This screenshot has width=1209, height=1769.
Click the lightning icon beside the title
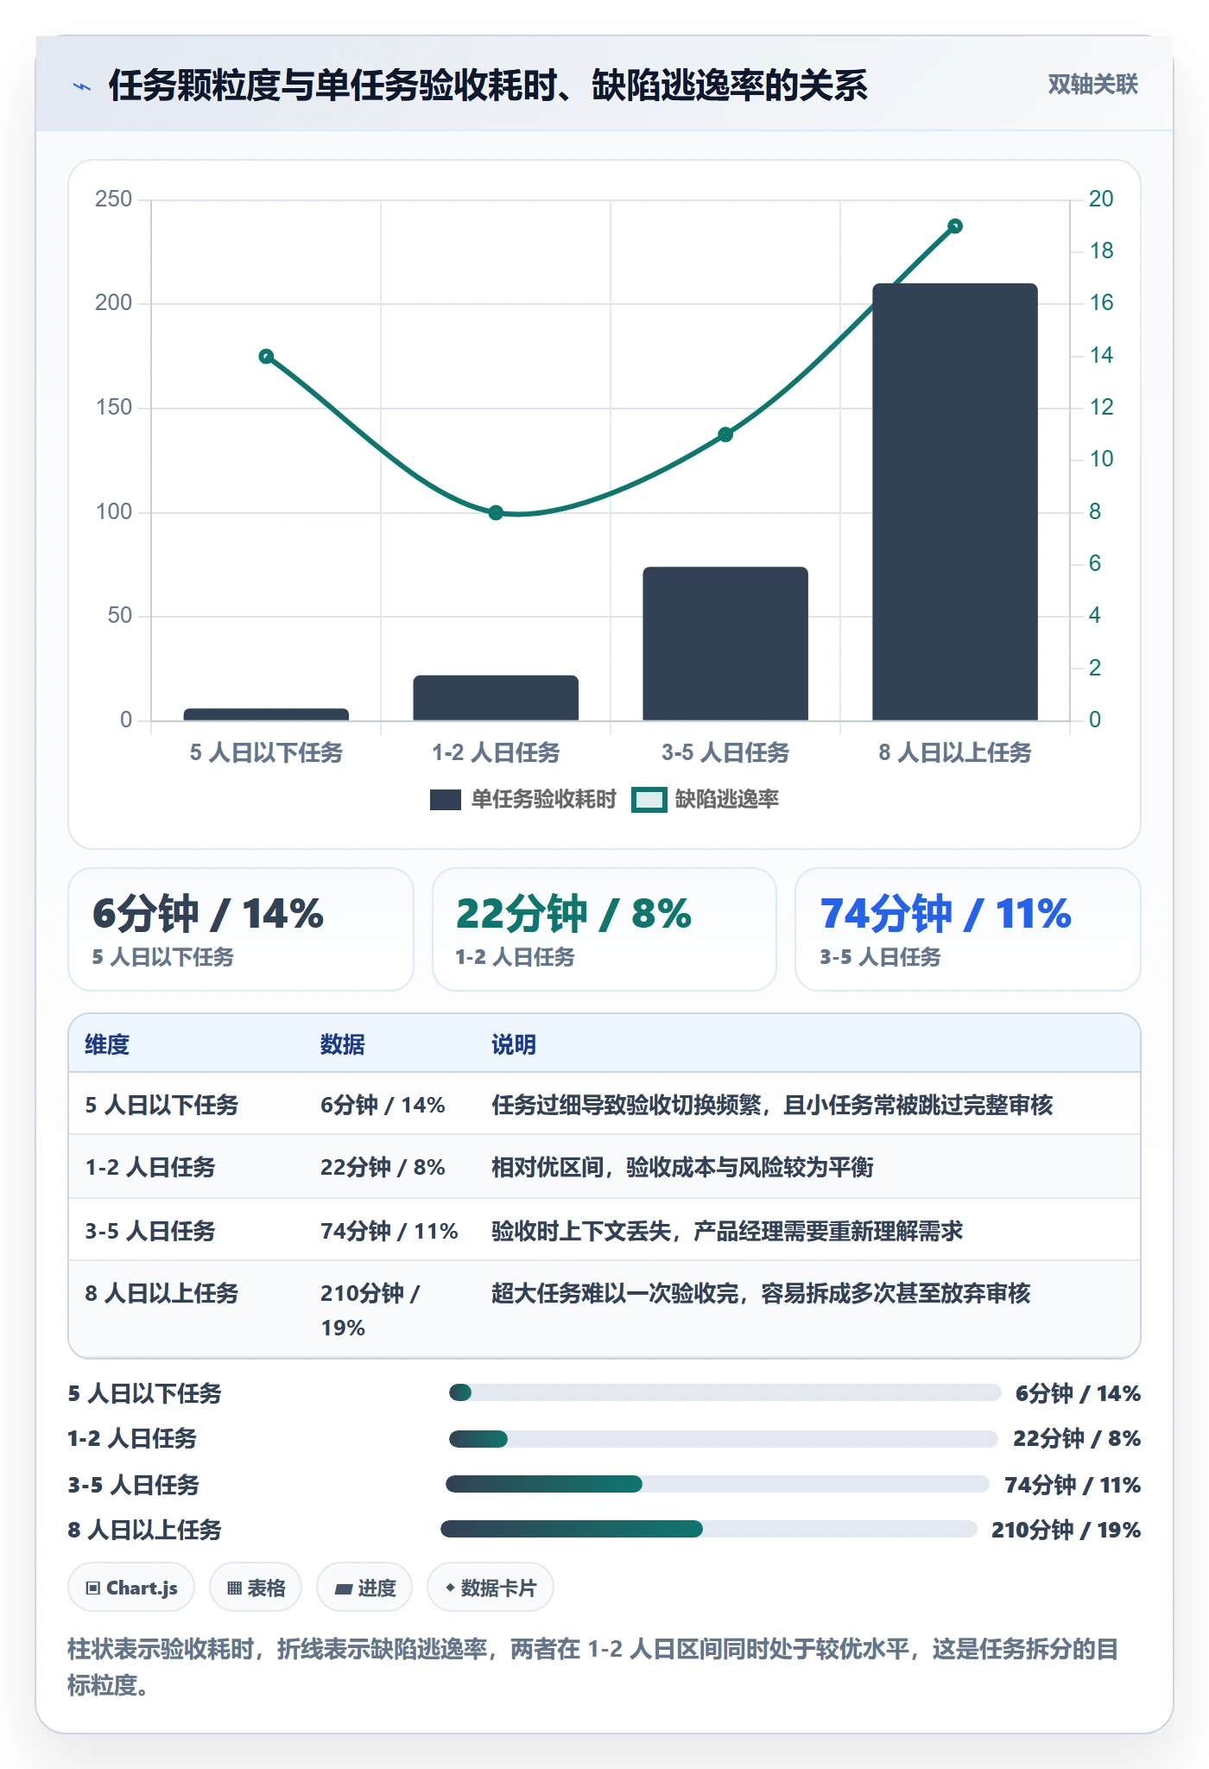click(x=82, y=86)
